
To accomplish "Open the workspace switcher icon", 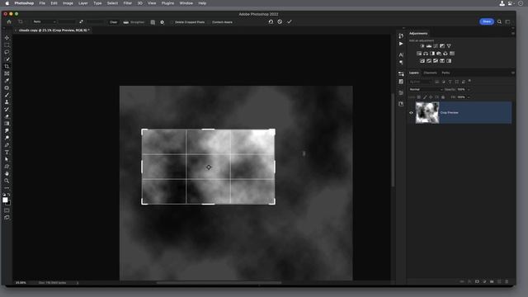I will click(x=508, y=22).
